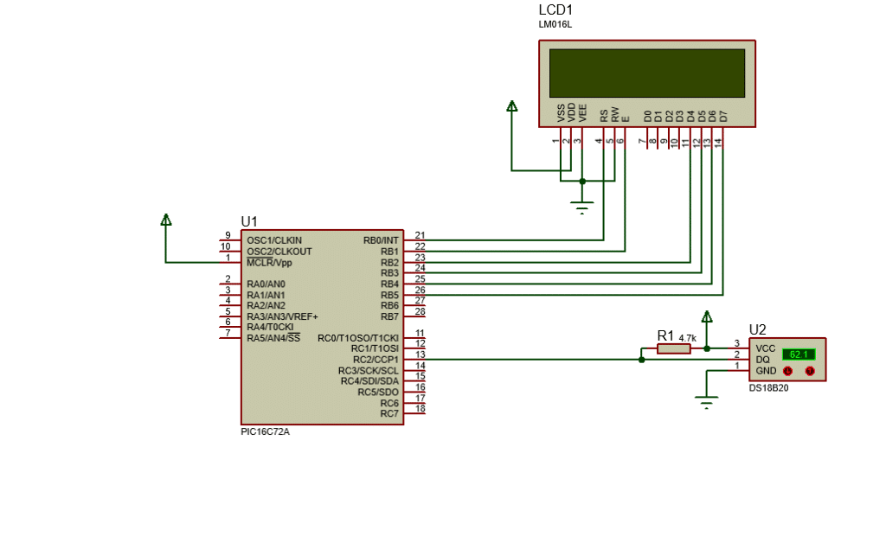Click the D0 pin label on the LCD
The image size is (886, 549).
[647, 117]
